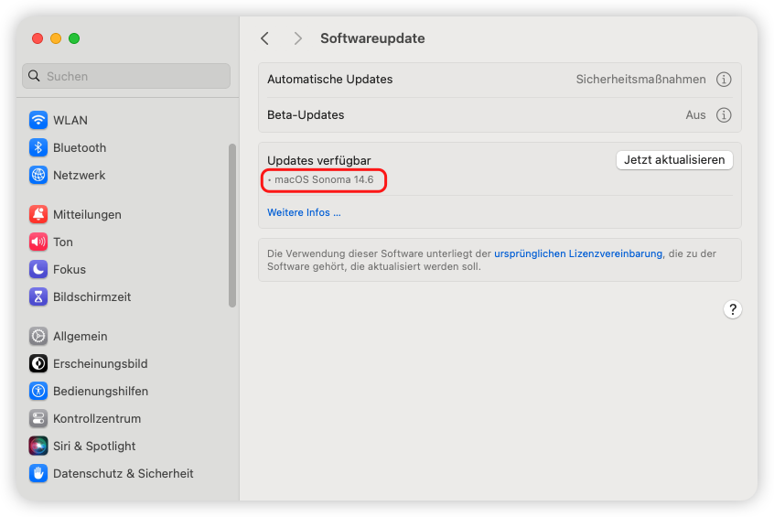Screen dimensions: 774x517
Task: Select the Kontrollzentrum icon
Action: 38,418
